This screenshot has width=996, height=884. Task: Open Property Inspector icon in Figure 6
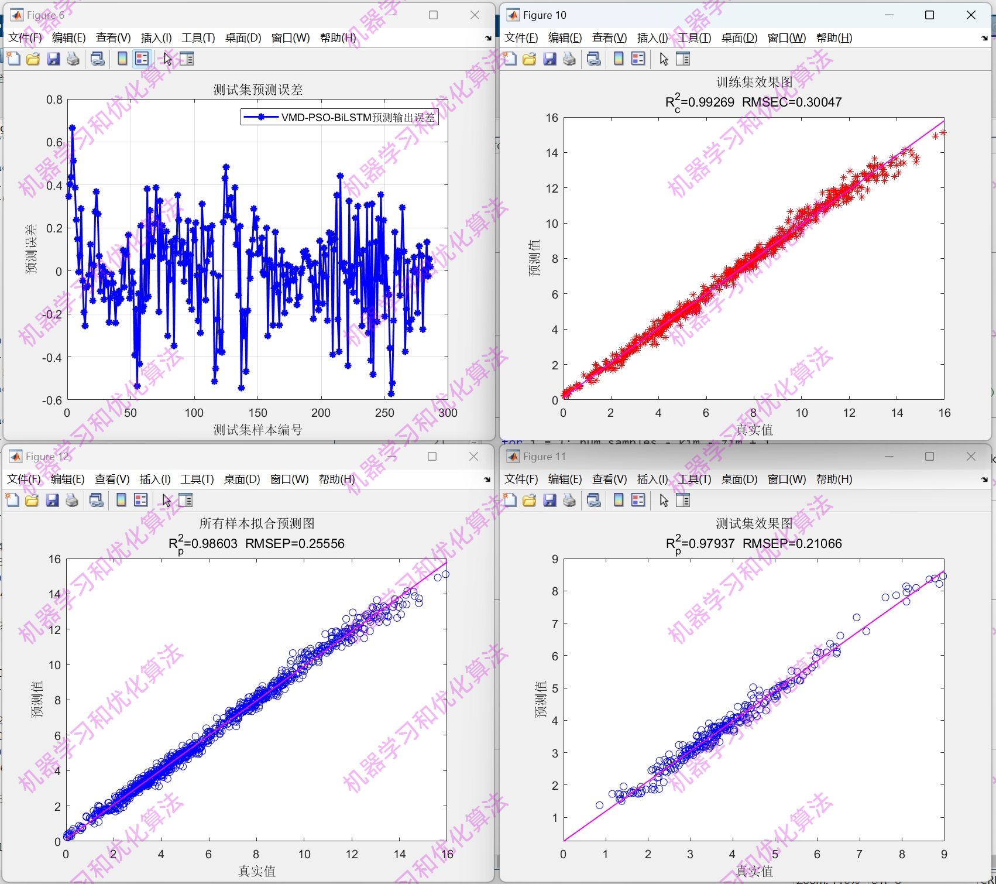(x=187, y=59)
